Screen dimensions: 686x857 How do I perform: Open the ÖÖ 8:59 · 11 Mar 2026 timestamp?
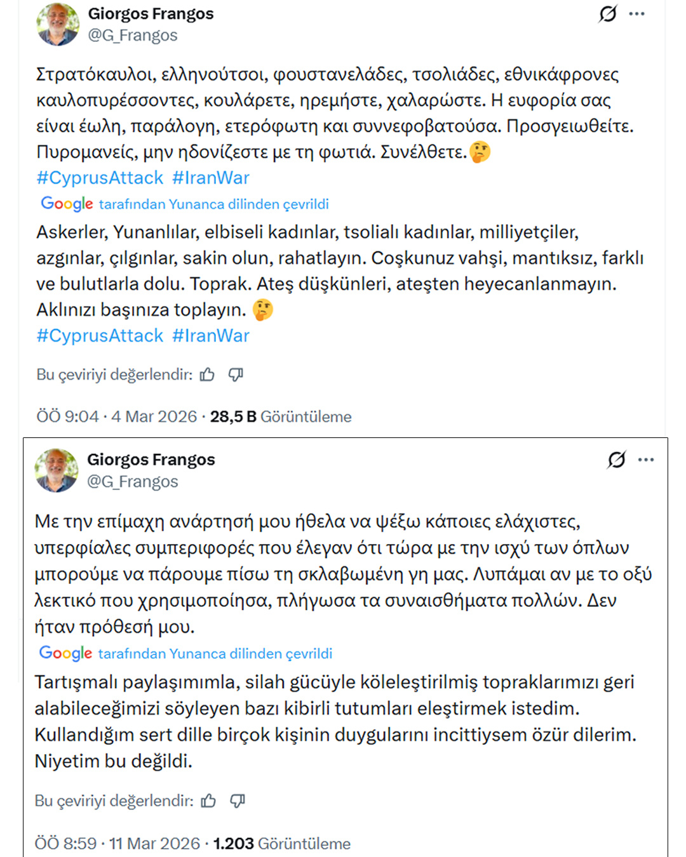click(118, 844)
